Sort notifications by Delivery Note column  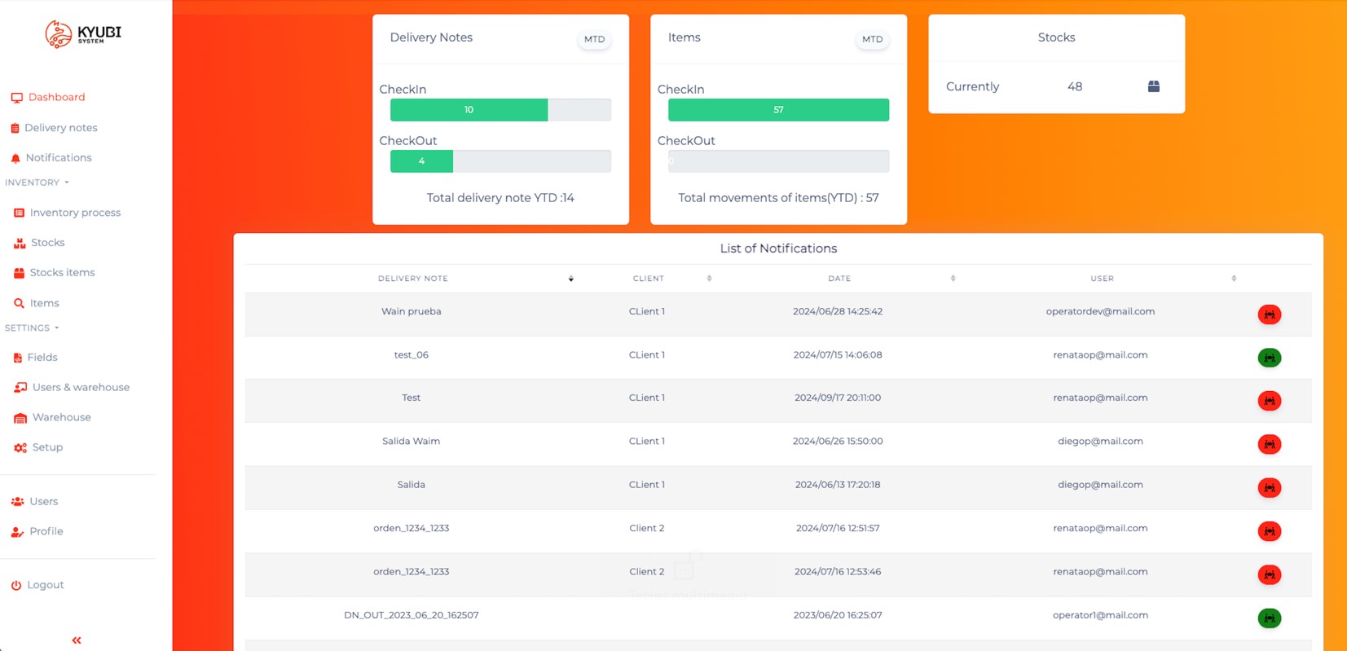coord(570,279)
